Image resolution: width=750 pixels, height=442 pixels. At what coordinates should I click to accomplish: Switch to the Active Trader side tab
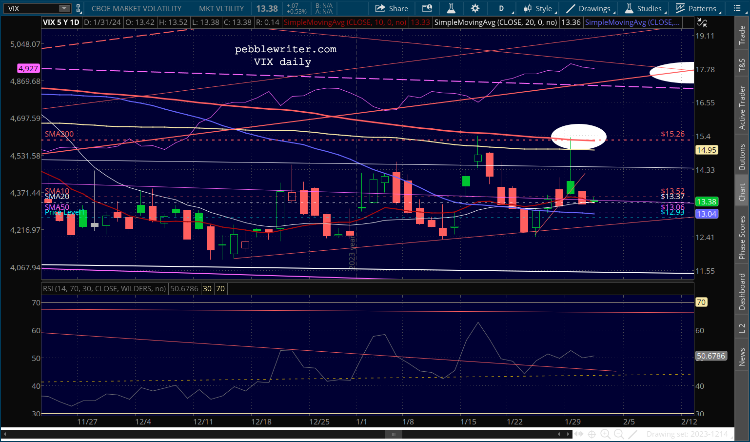(x=742, y=107)
